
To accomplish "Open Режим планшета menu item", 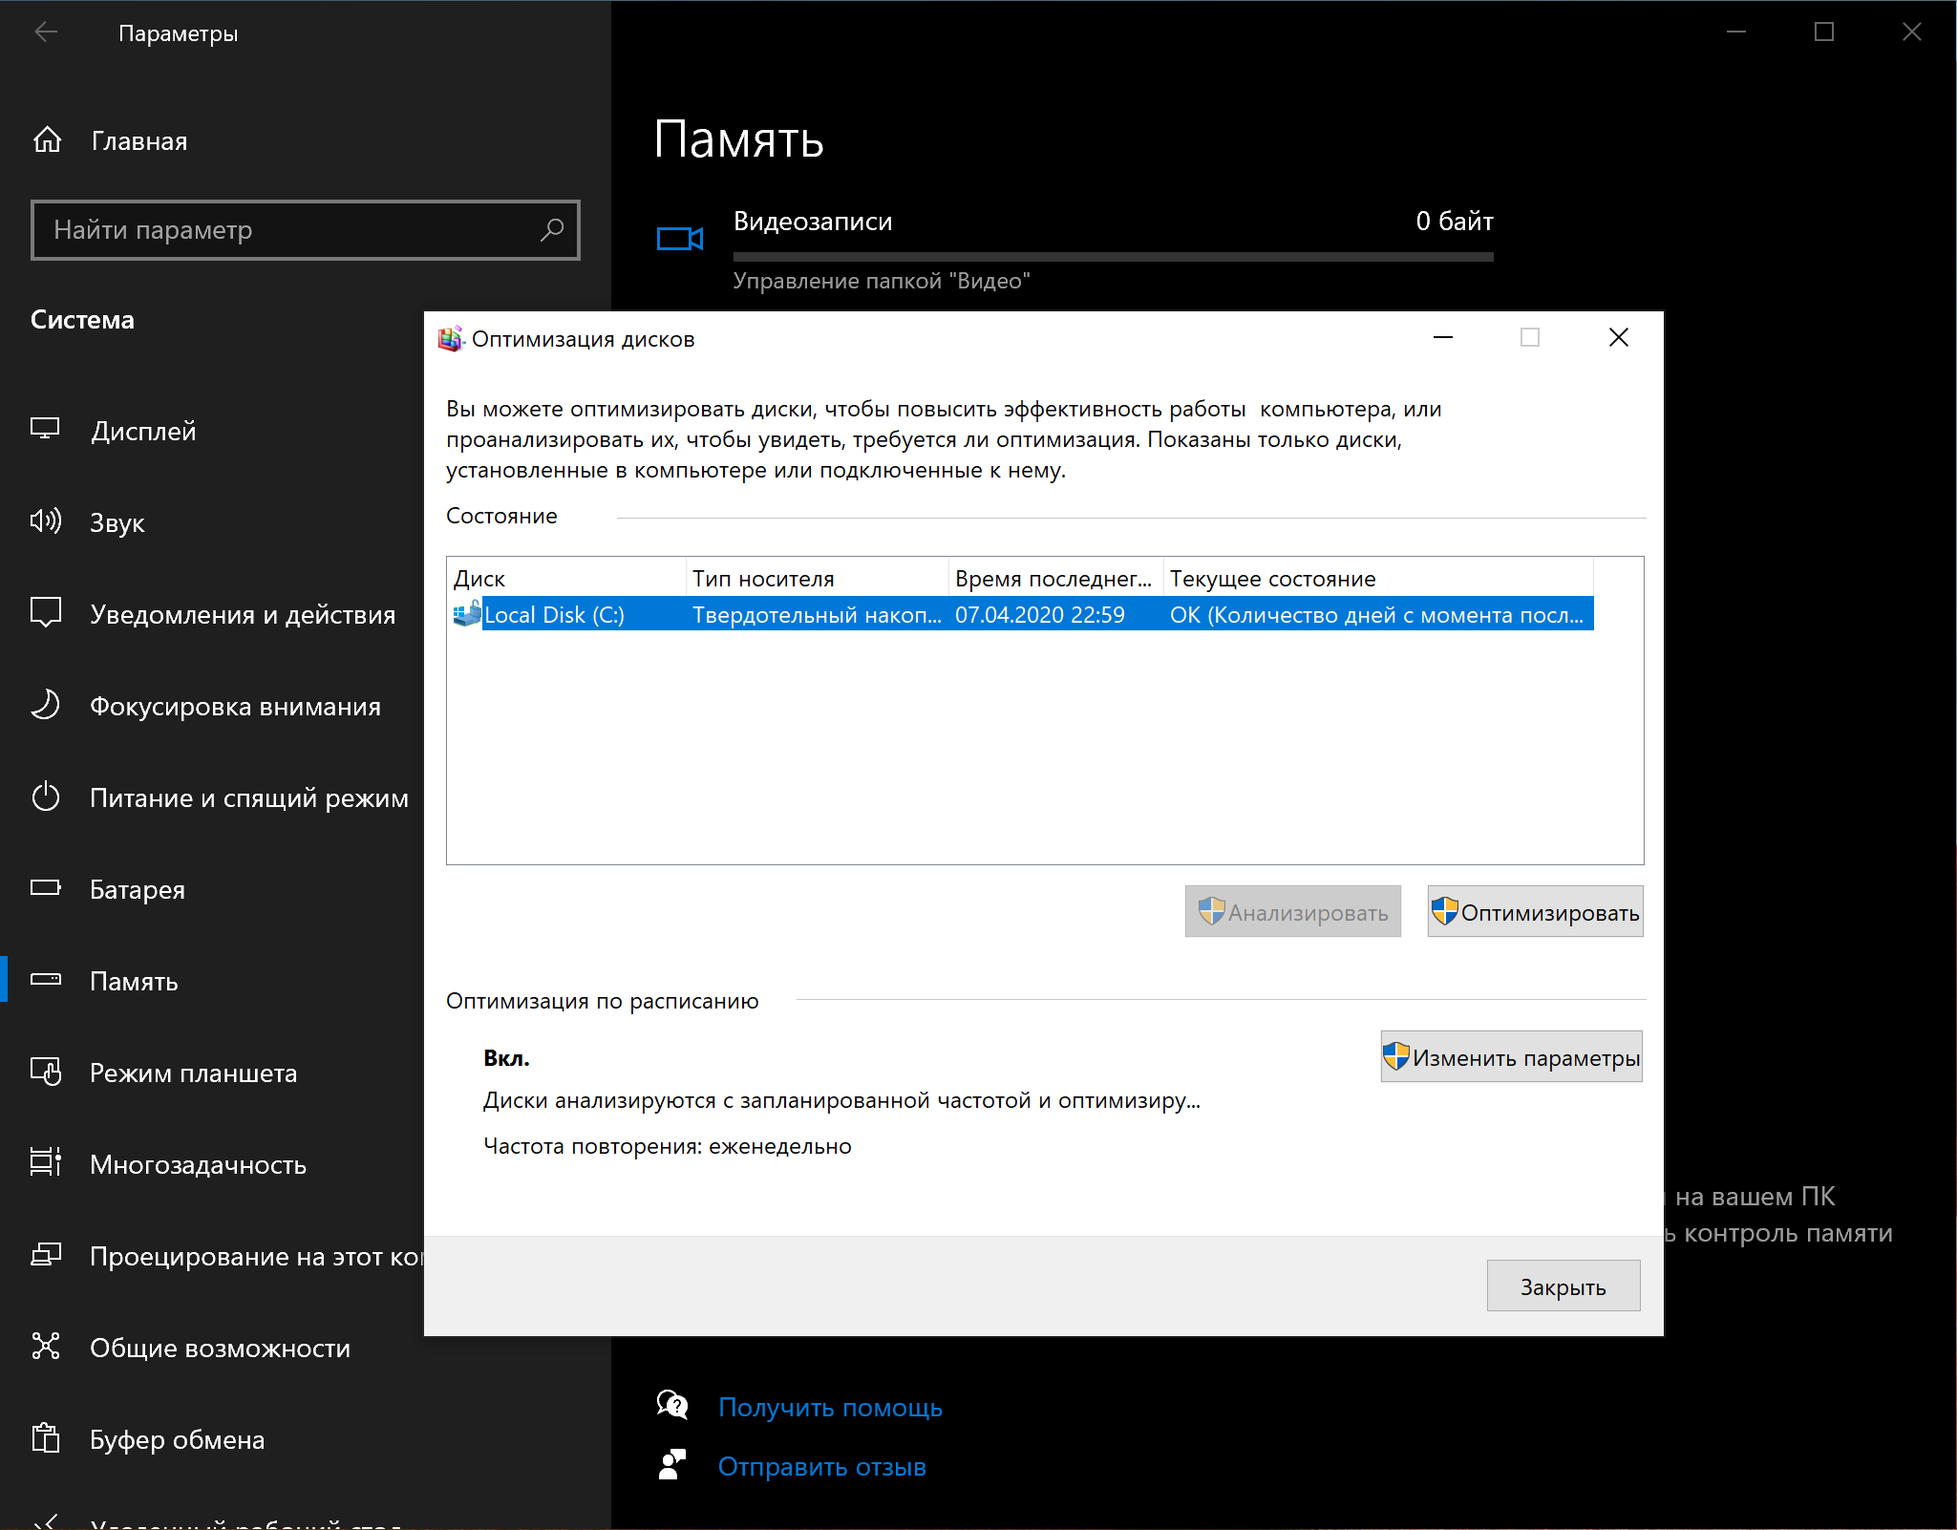I will tap(193, 1073).
